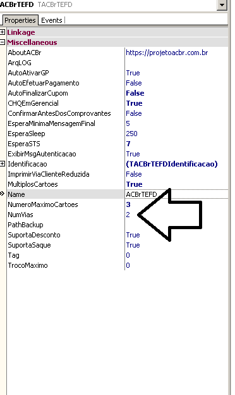Click the (TACBrTEFDIdentificacao) value
The image size is (235, 395).
coord(172,164)
